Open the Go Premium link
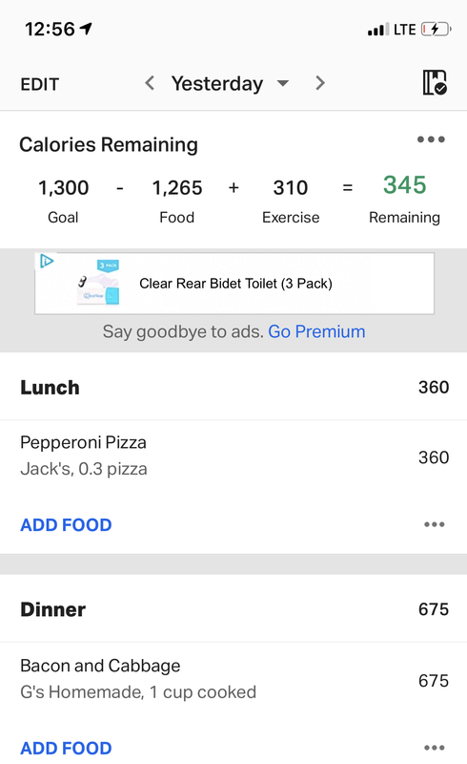467x764 pixels. point(316,331)
